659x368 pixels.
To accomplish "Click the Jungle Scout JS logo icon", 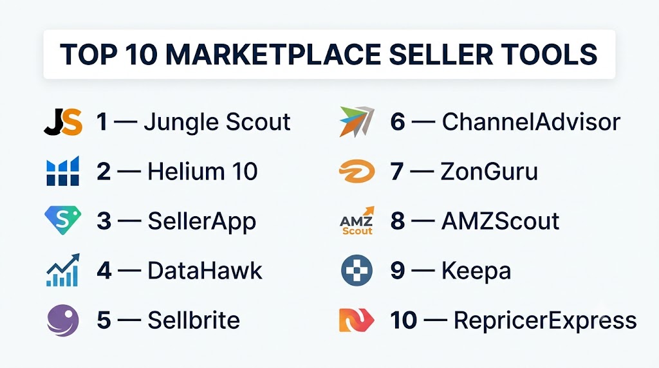I will pos(63,122).
